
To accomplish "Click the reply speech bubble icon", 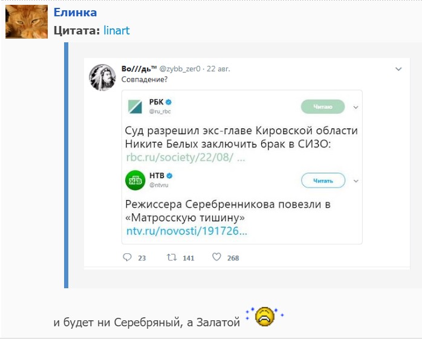I will pyautogui.click(x=127, y=257).
